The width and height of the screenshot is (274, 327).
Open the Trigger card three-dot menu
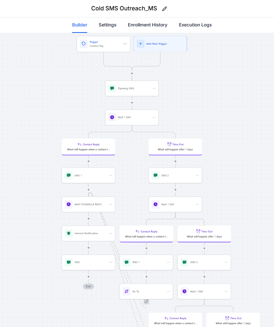125,44
